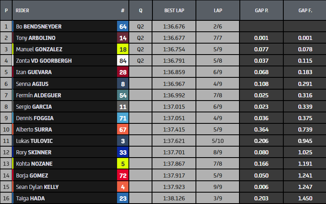The height and width of the screenshot is (204, 326).
Task: Click the LAP column header
Action: point(217,10)
